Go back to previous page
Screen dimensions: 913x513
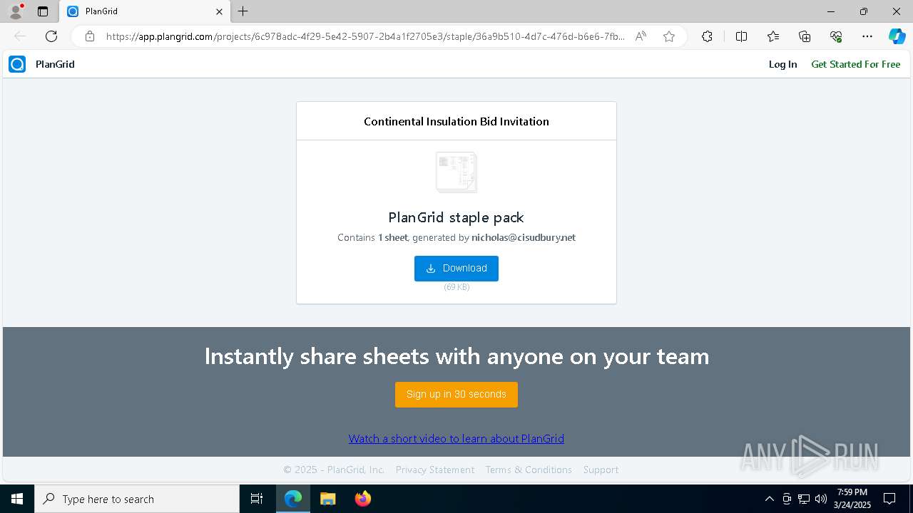pos(20,36)
